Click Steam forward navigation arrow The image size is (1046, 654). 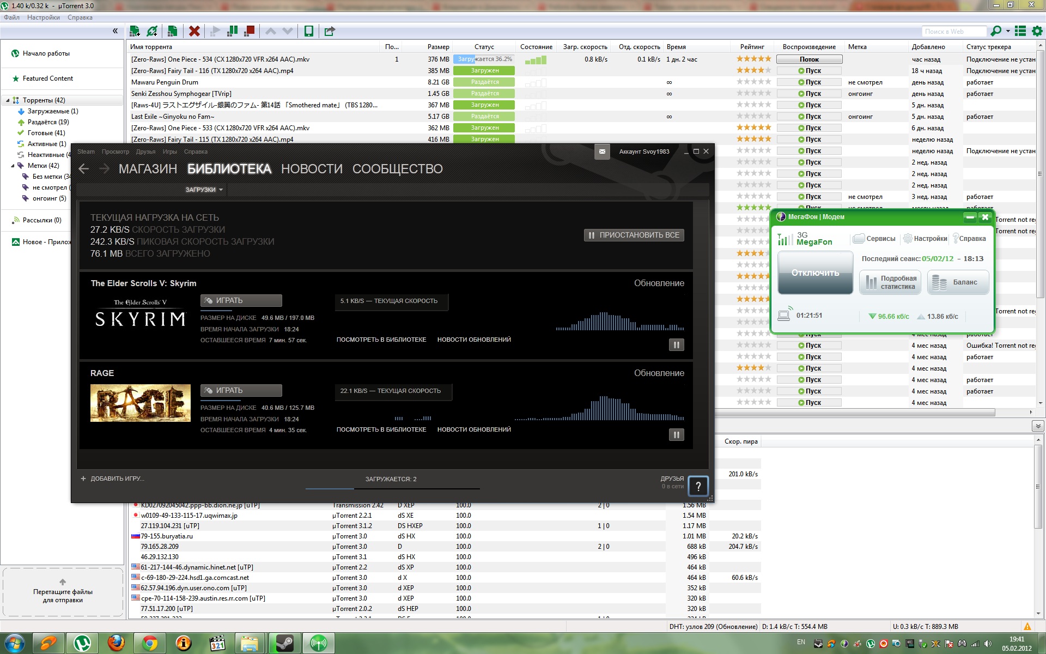tap(104, 169)
